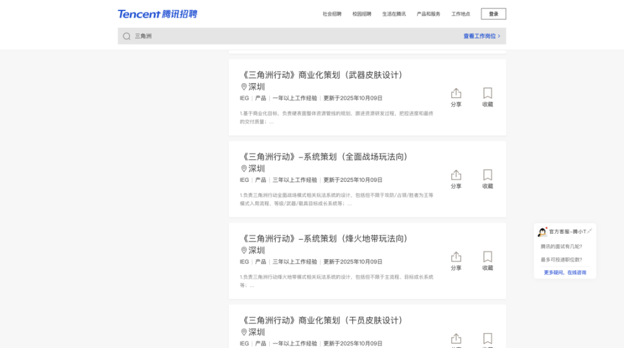The image size is (624, 348).
Task: Click 查看工作岗位 link
Action: pyautogui.click(x=482, y=36)
